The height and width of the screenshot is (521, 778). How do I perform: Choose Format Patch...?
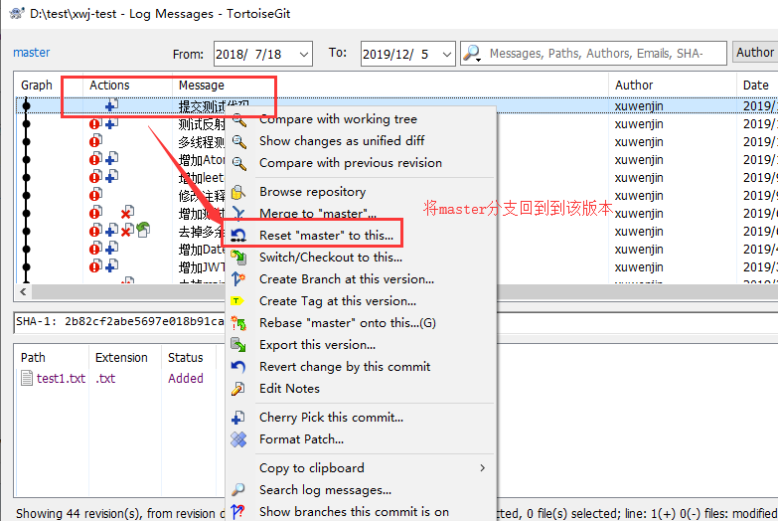pos(302,439)
